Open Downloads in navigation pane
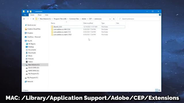 point(32,53)
